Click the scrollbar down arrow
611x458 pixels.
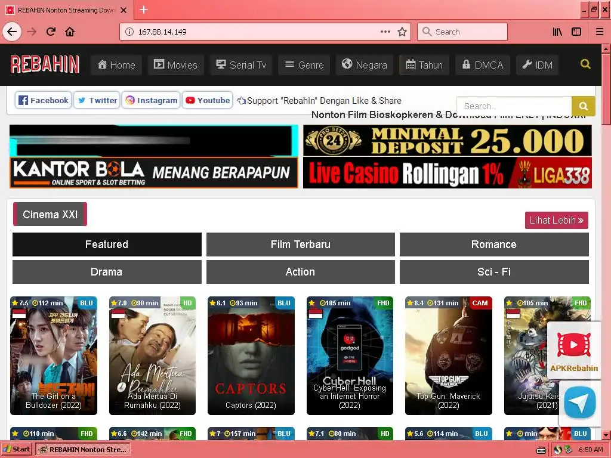pos(606,435)
